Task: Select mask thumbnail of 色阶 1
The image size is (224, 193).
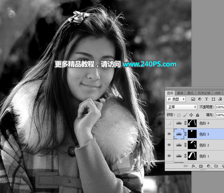Action: tap(192, 156)
